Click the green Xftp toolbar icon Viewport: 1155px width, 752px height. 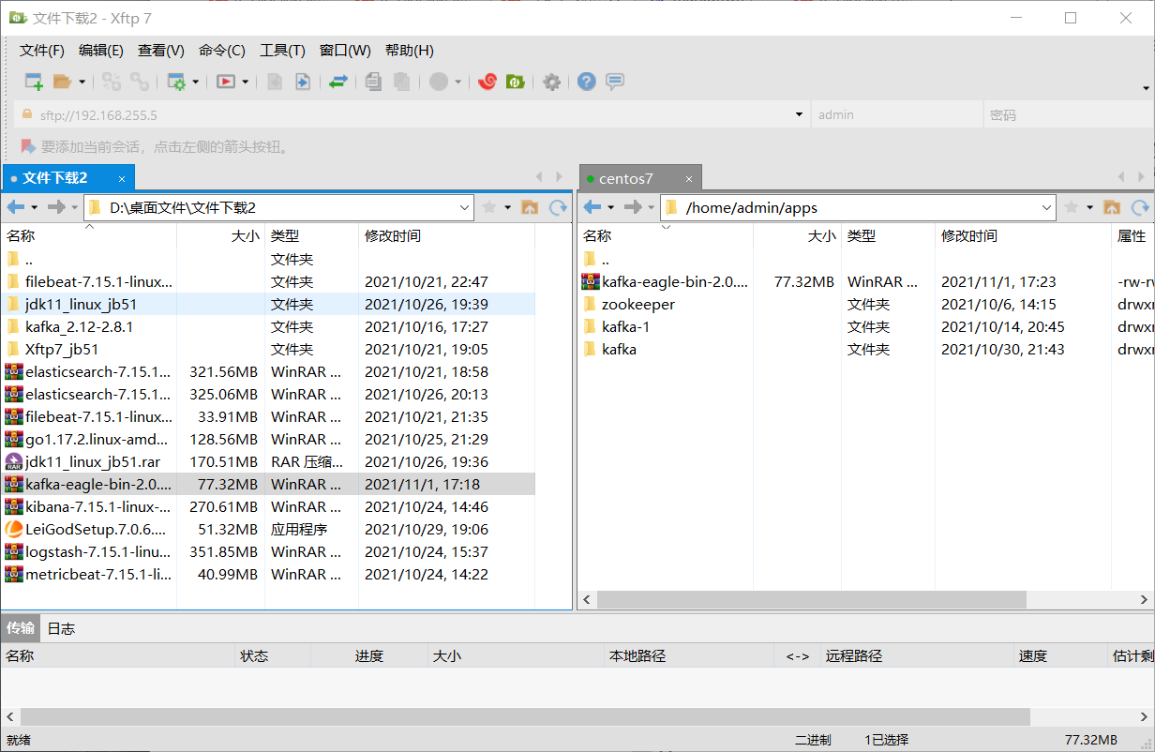click(515, 82)
